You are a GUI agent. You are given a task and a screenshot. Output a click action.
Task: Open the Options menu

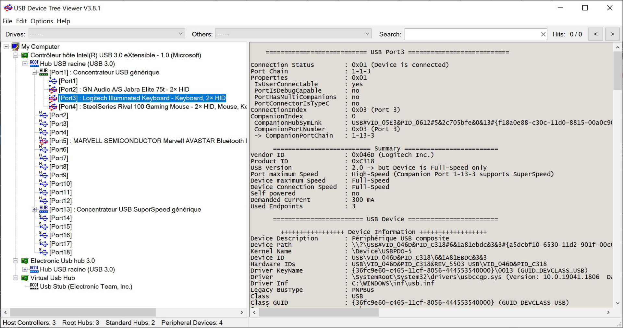click(x=42, y=21)
